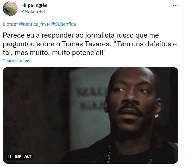Open the three-dot more options menu
This screenshot has height=167, width=190.
click(175, 5)
